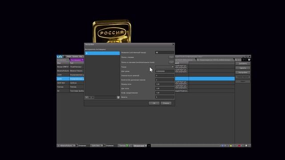
Task: Open the Файл menu in main window
Action: click(x=69, y=56)
